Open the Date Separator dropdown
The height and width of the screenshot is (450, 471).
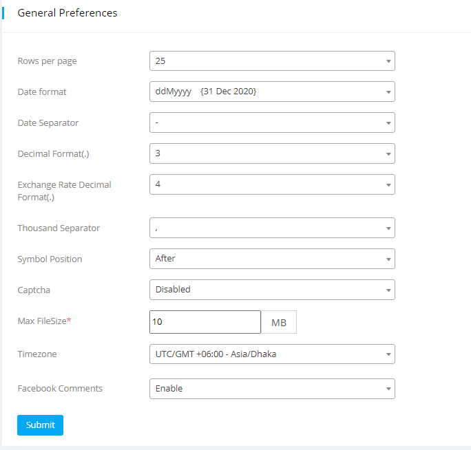point(272,122)
